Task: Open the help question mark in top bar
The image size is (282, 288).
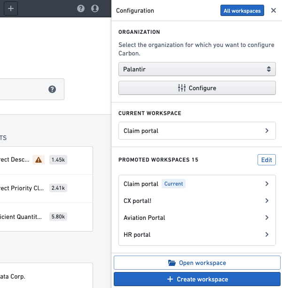Action: [81, 8]
